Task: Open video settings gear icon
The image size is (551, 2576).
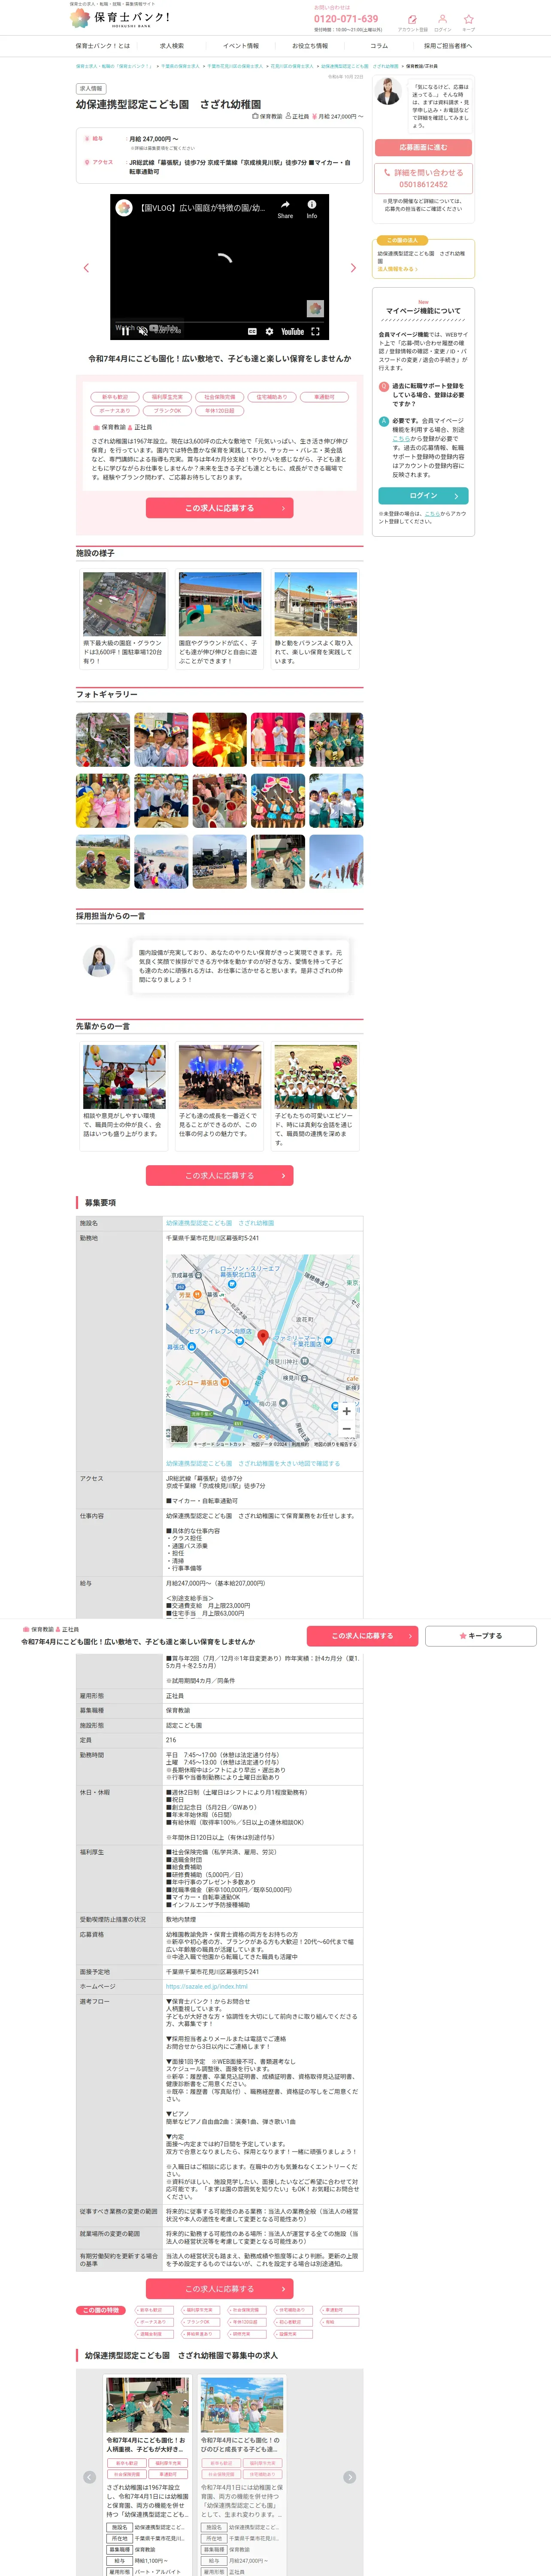Action: click(x=269, y=331)
